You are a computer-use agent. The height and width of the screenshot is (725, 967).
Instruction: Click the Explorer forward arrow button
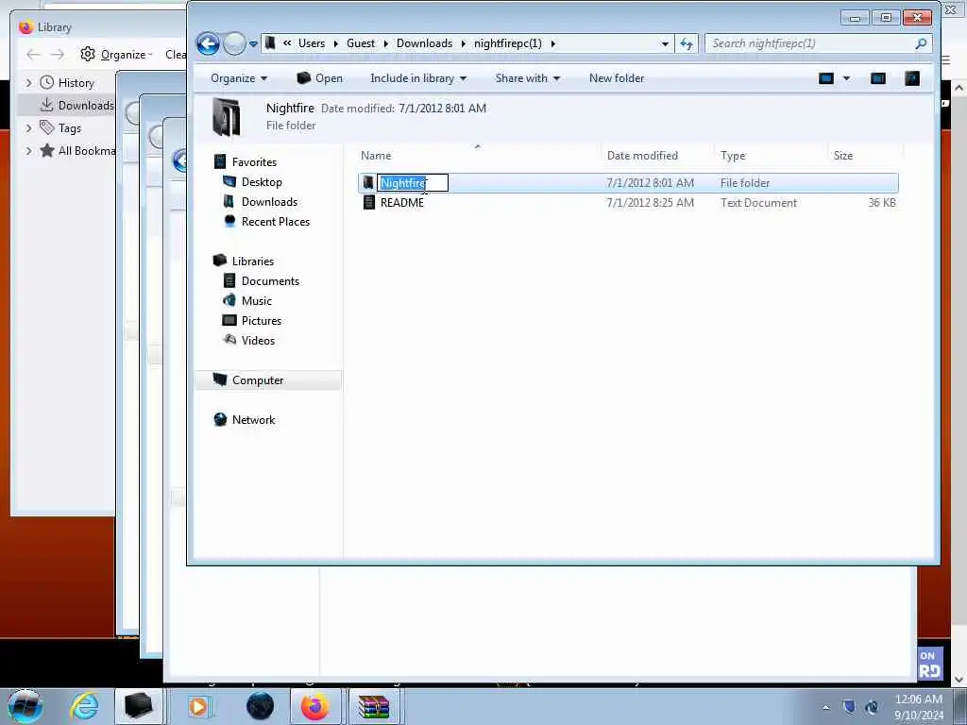234,43
